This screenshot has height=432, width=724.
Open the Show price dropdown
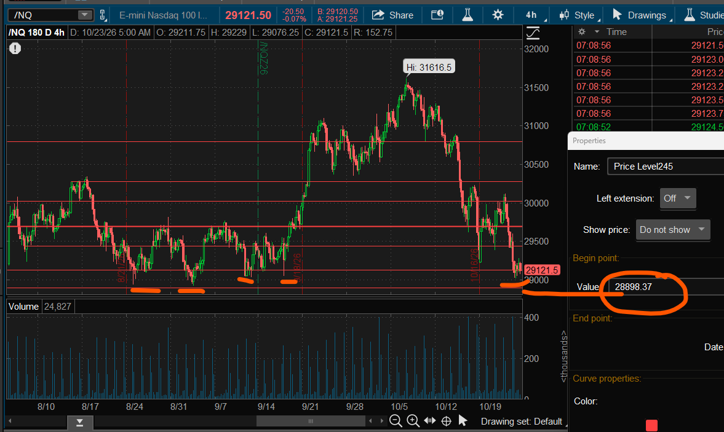click(673, 230)
